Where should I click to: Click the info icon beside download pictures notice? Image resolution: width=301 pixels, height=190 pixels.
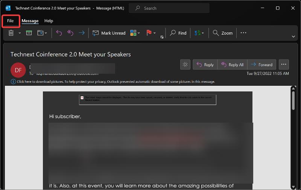[13, 82]
